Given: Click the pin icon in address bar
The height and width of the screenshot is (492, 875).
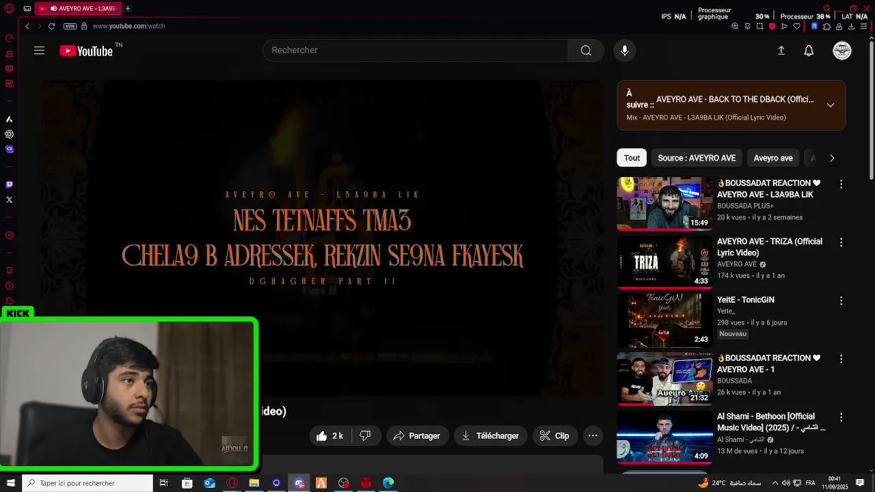Looking at the screenshot, I should tap(747, 26).
